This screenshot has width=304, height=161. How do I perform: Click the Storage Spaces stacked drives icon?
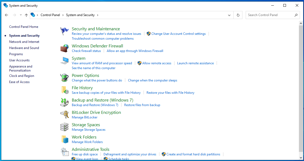click(64, 127)
